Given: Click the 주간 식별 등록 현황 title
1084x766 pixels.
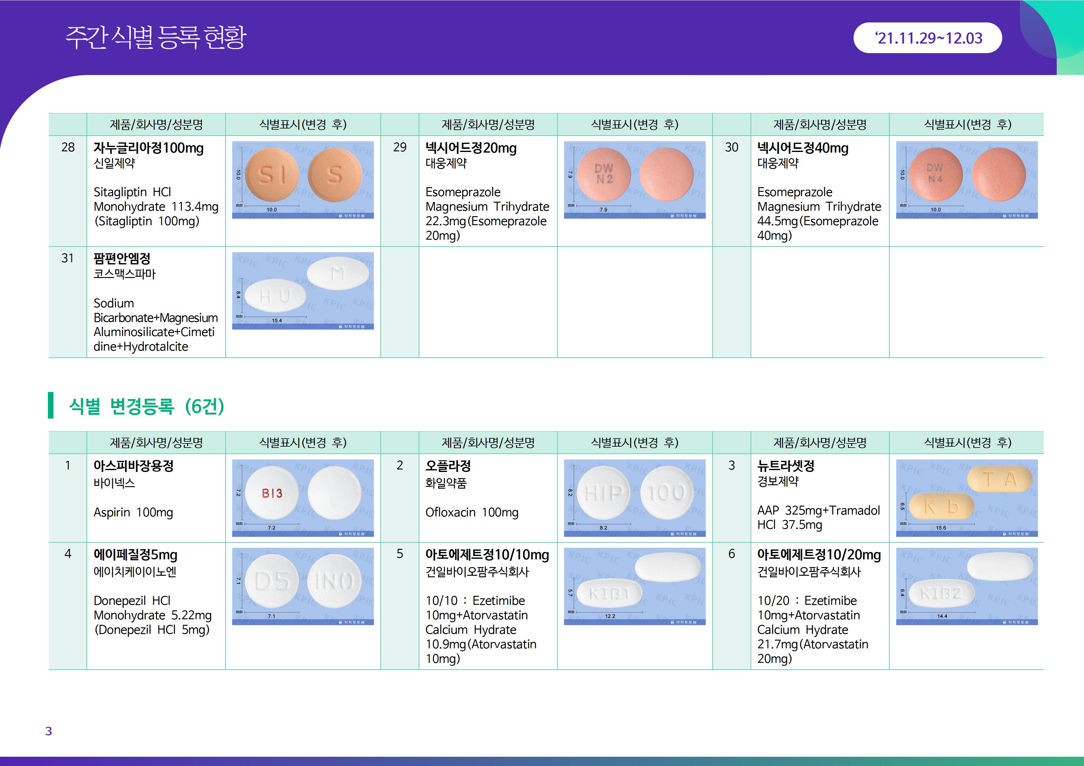Looking at the screenshot, I should click(156, 37).
